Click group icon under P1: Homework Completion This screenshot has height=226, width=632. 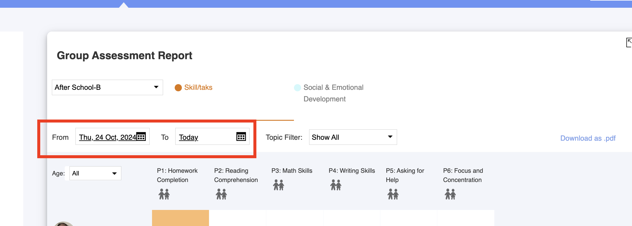coord(164,194)
